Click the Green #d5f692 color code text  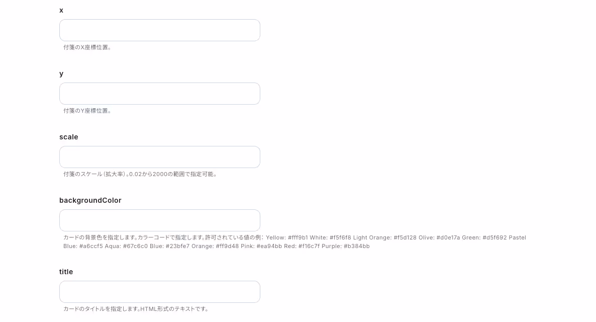tap(484, 237)
